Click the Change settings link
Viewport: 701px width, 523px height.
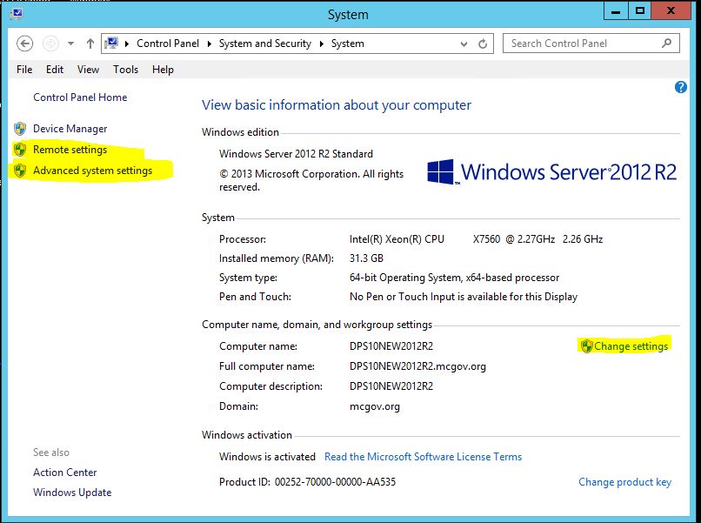tap(631, 346)
